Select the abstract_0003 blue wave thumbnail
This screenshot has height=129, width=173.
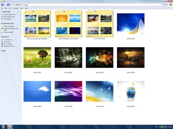[x=131, y=24]
